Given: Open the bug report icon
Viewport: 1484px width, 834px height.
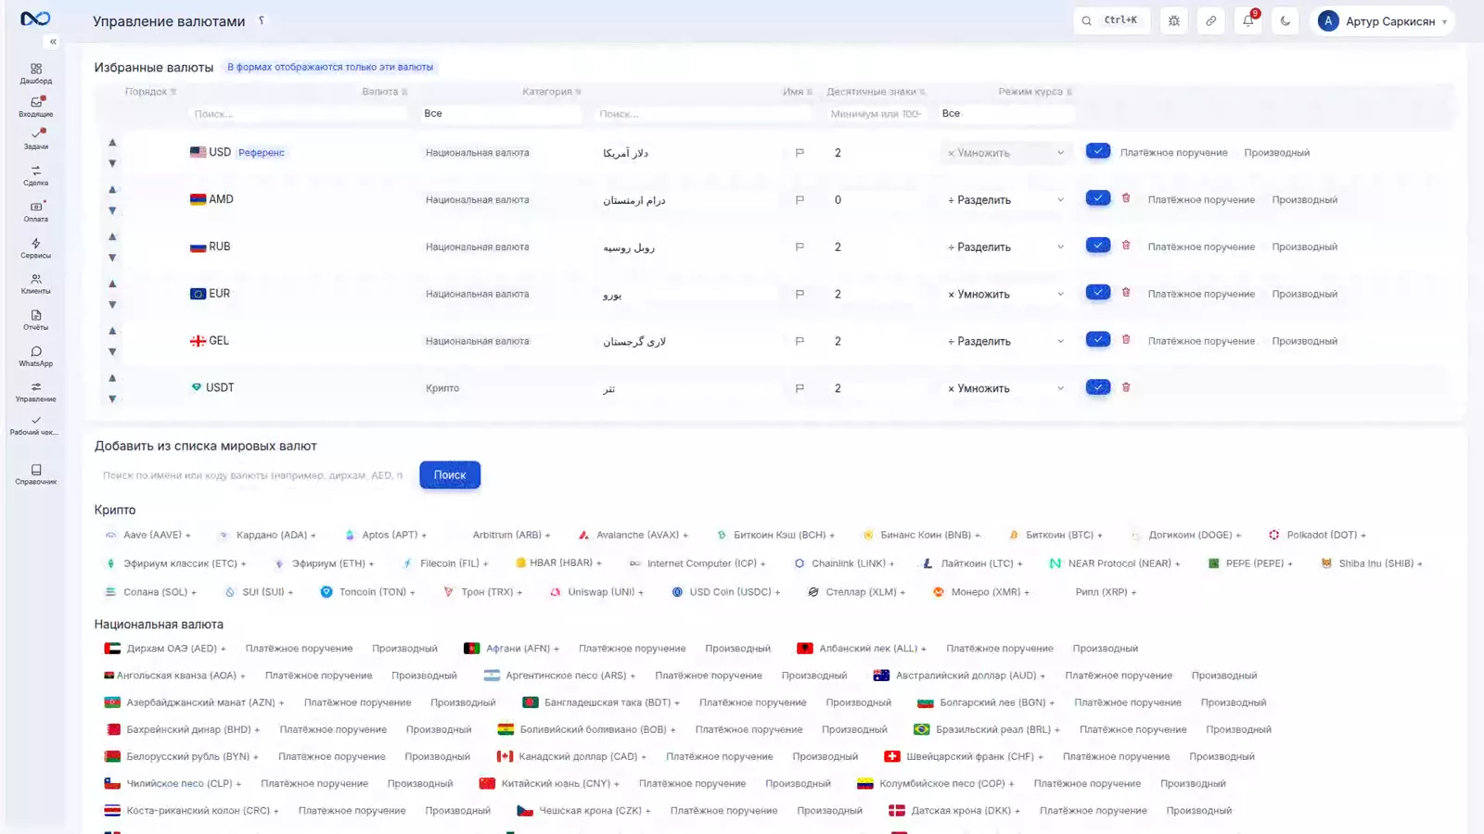Looking at the screenshot, I should [x=1173, y=20].
